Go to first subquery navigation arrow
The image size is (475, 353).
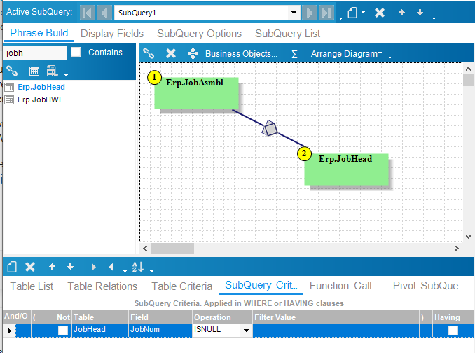click(88, 13)
